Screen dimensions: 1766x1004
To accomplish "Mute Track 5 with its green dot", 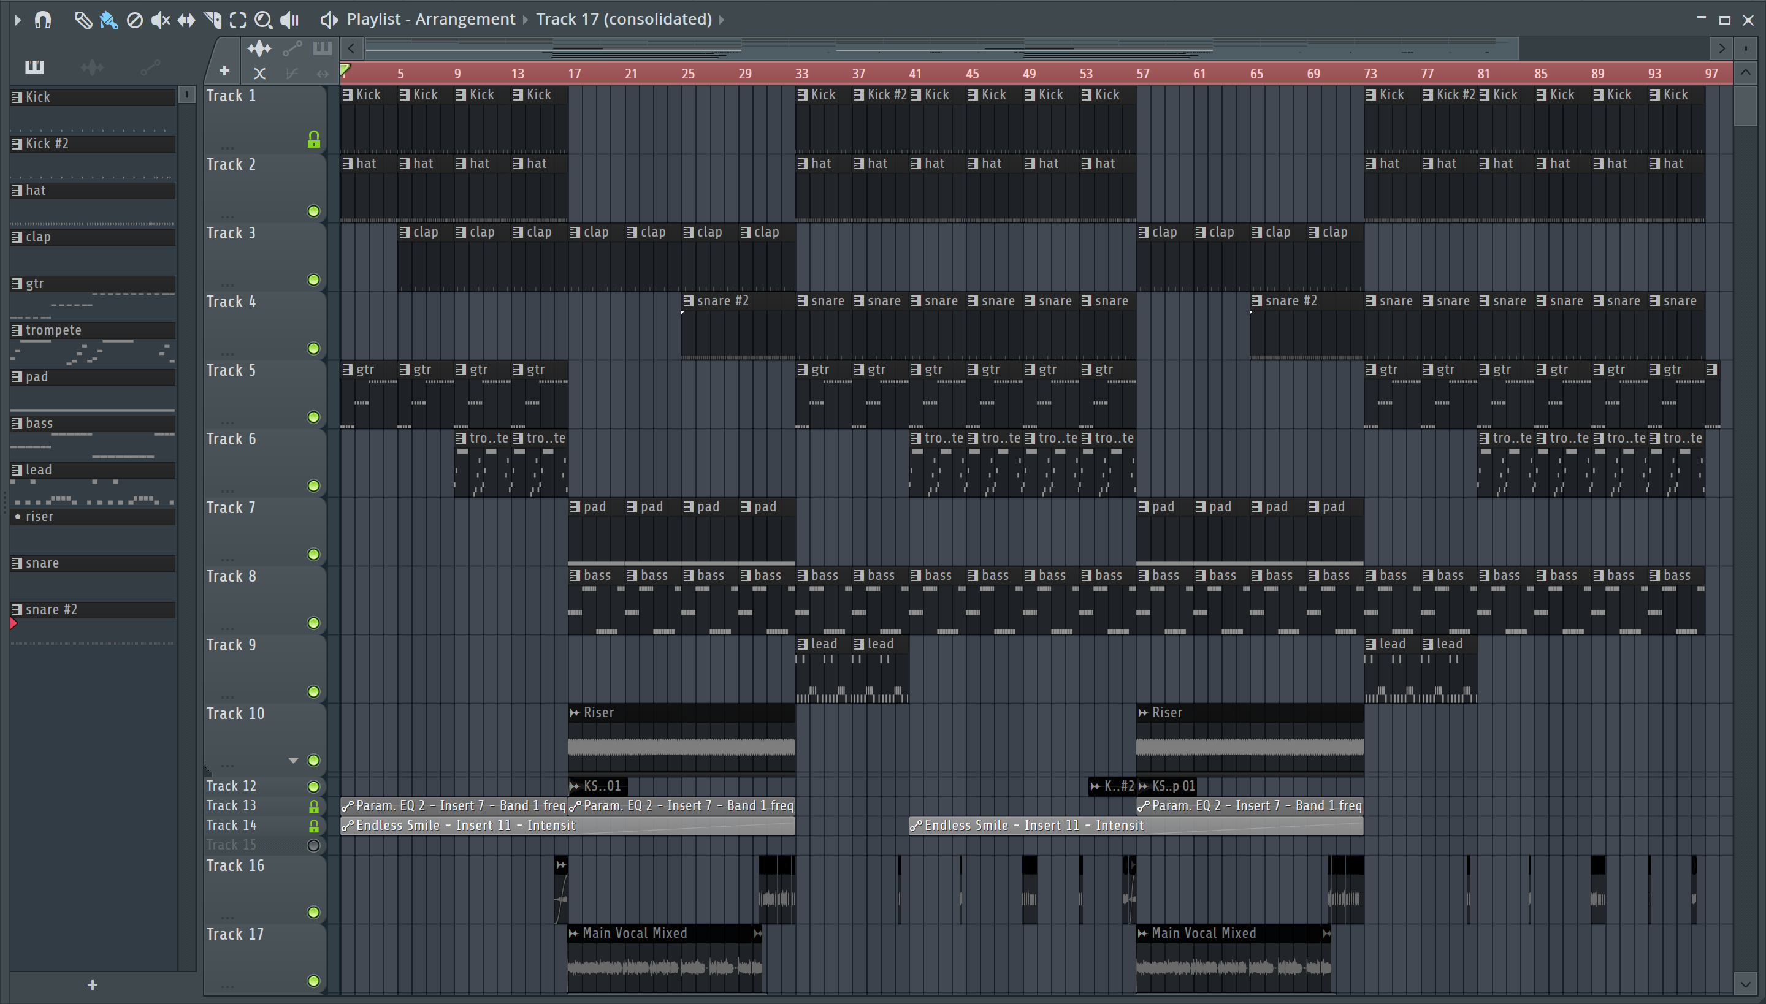I will [313, 417].
